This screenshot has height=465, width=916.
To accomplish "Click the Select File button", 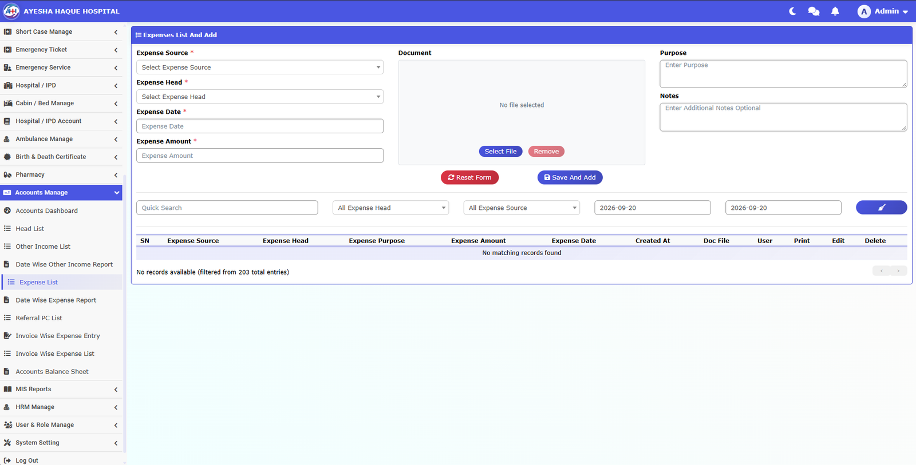I will (x=500, y=152).
